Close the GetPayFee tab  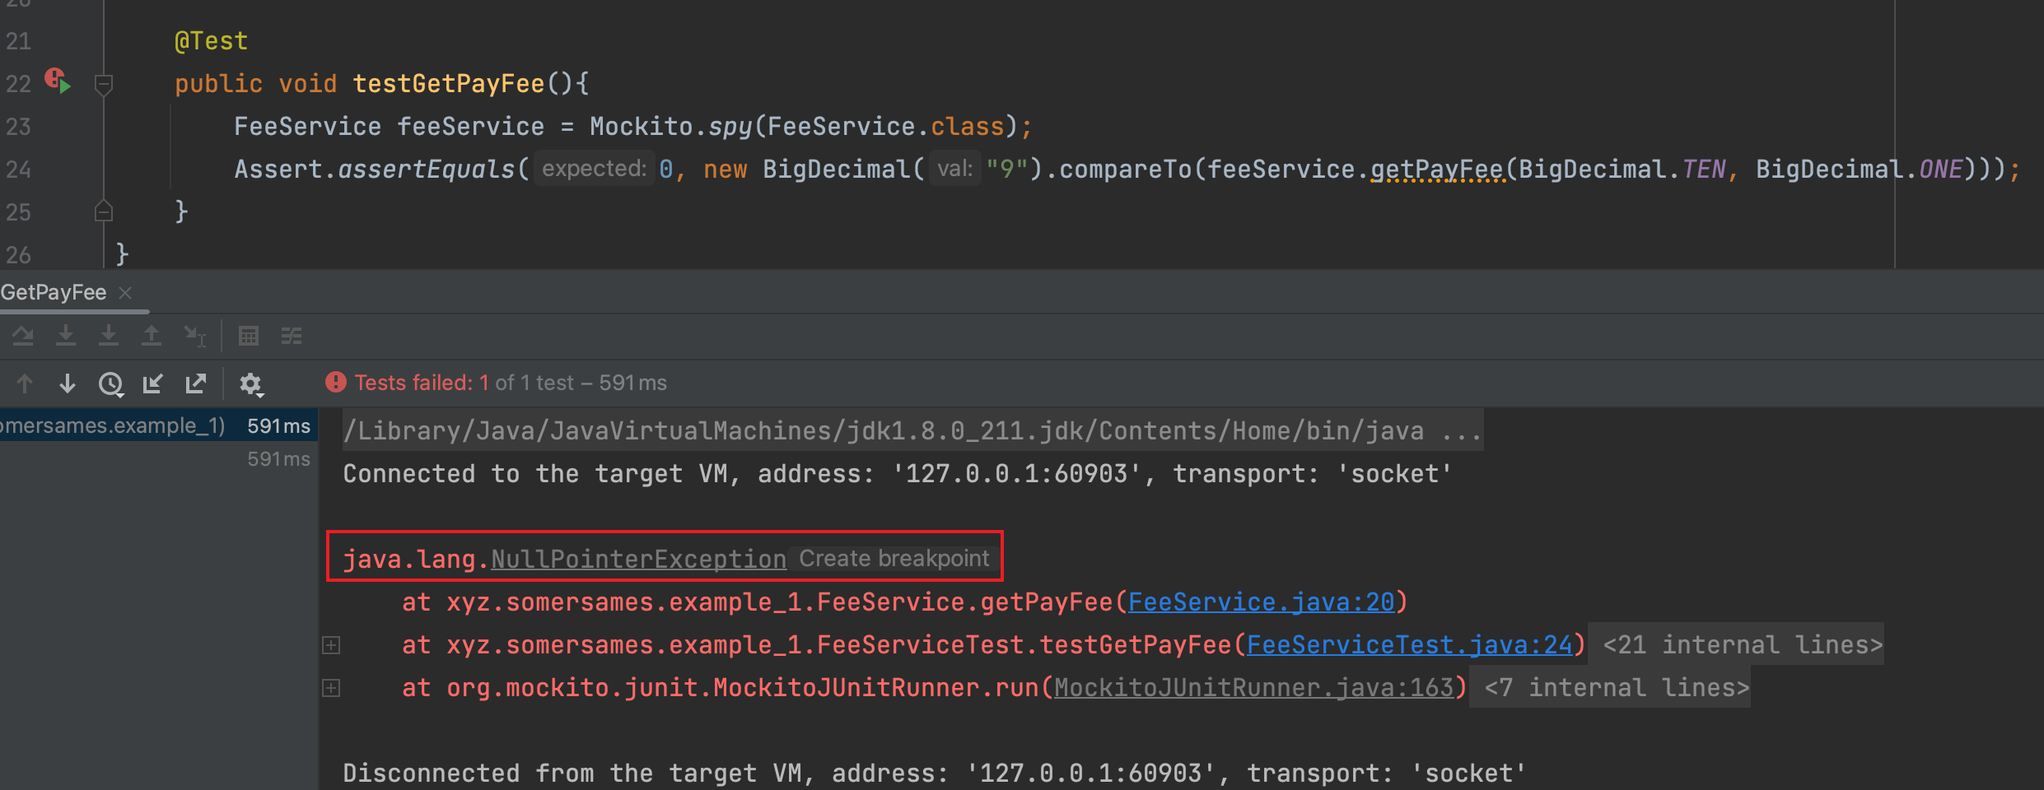coord(125,292)
